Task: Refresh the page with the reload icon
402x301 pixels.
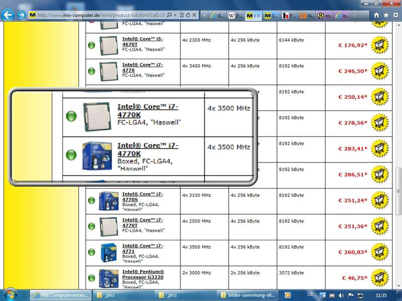Action: (x=188, y=15)
